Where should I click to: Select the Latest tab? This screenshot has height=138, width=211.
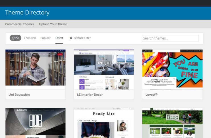click(x=59, y=38)
